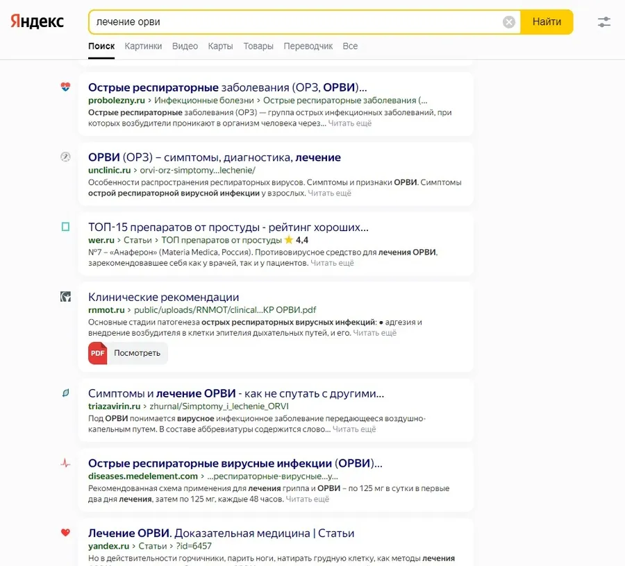This screenshot has width=625, height=566.
Task: Click Читать ещё in rnmot.ru snippet
Action: pos(375,333)
